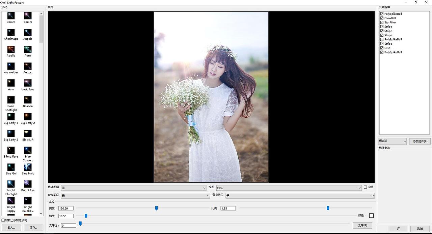Viewport: 432px width, 234px height.
Task: Select the Bright Poppy preset
Action: click(x=11, y=201)
